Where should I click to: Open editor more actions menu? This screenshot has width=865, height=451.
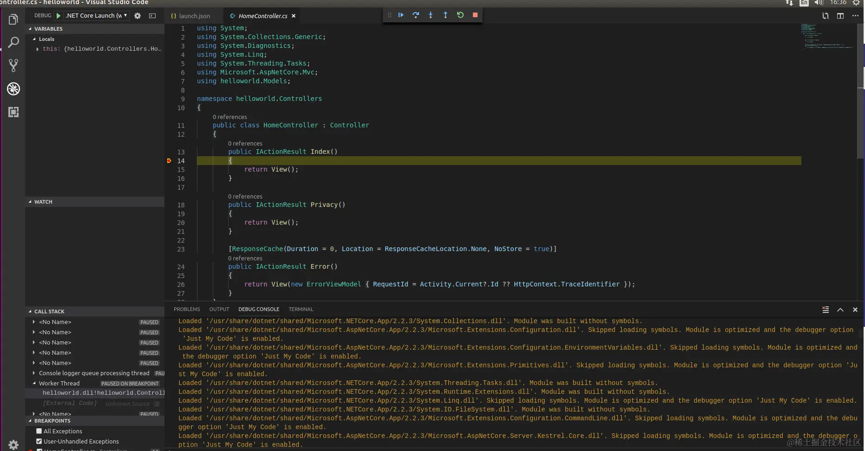click(855, 16)
